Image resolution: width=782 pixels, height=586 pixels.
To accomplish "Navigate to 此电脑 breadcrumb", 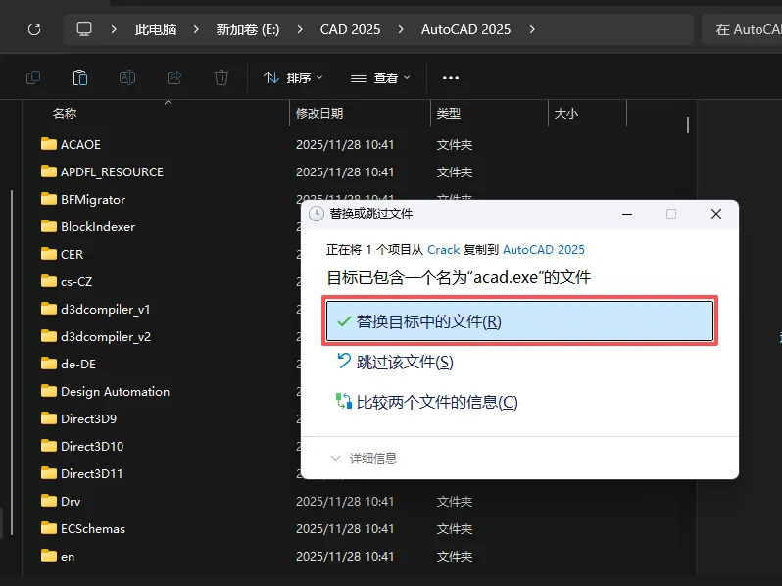I will coord(156,29).
